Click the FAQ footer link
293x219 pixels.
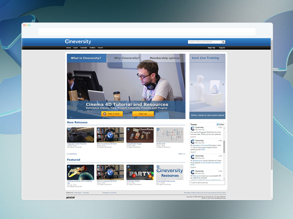click(193, 193)
